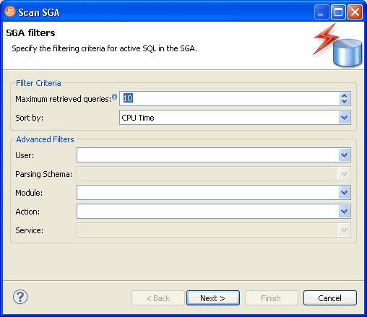Click inside the Action text field
Screen dimensions: 367x317
[208, 212]
